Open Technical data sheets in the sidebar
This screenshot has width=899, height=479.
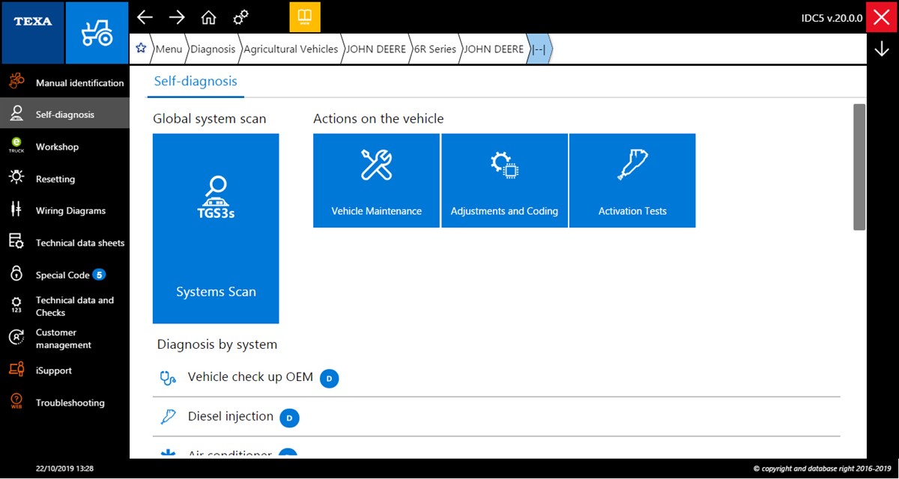[64, 242]
